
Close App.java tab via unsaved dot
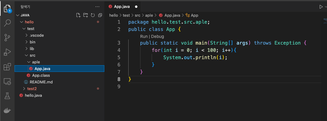(x=136, y=7)
